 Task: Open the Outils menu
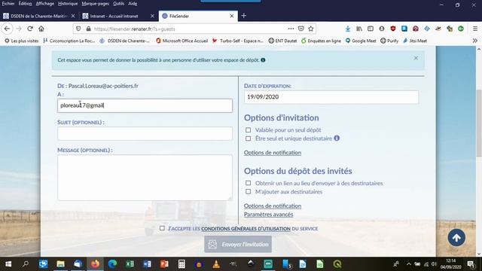coord(118,3)
